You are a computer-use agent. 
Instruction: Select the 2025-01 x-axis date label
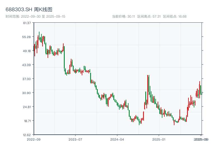[x=159, y=139]
